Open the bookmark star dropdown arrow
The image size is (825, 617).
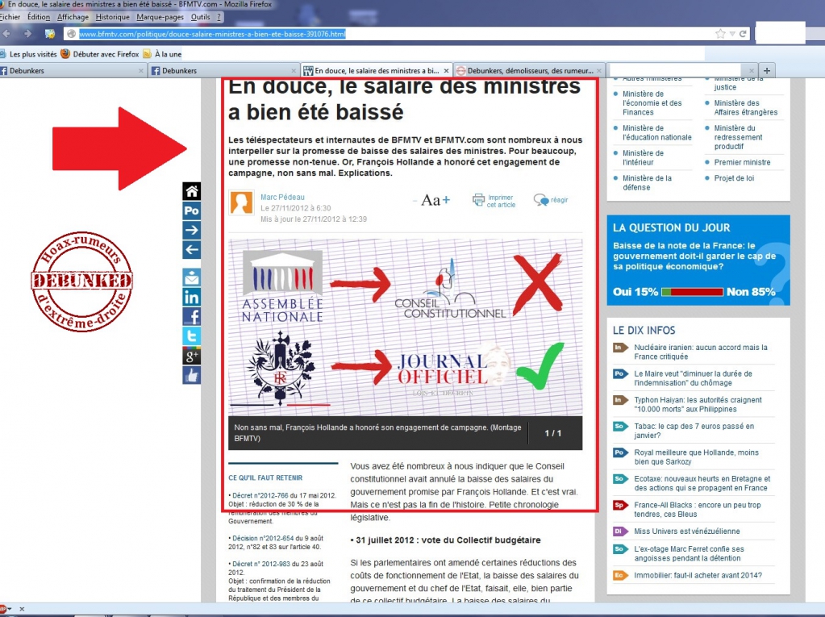[732, 34]
